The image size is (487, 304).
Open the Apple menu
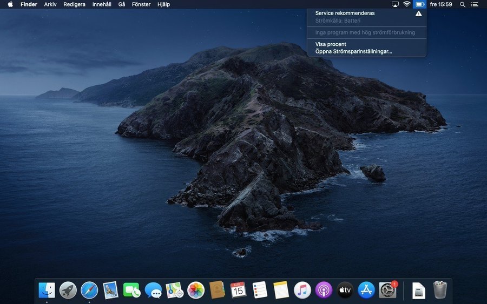tap(10, 4)
